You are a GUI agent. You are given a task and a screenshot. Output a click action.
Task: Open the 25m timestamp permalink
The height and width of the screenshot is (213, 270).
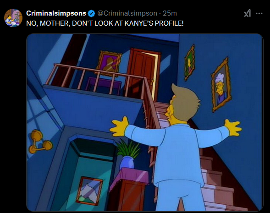[x=170, y=13]
